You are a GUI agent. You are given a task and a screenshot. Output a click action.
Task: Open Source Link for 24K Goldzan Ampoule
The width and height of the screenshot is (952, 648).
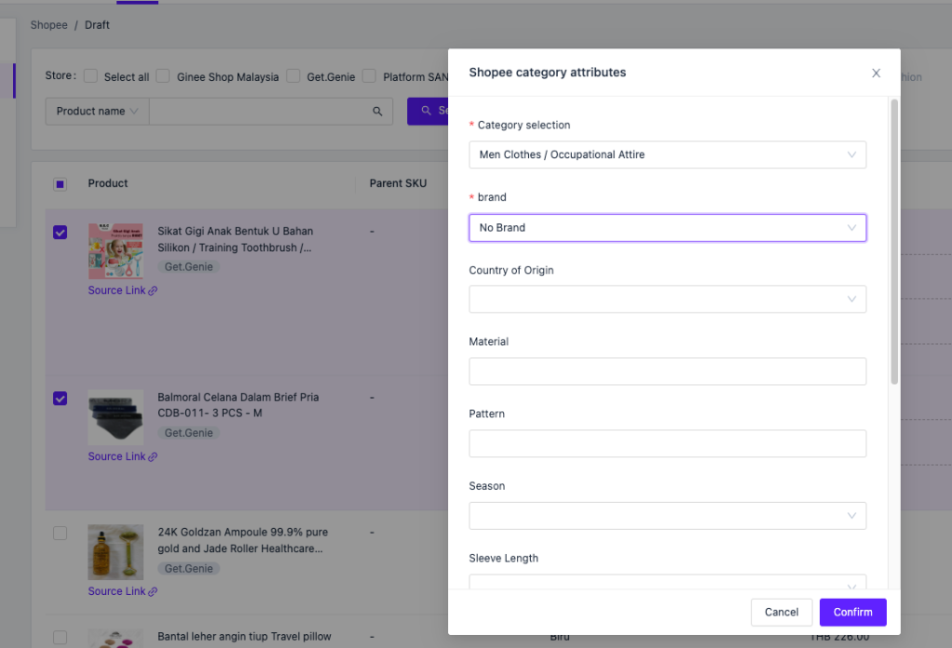click(x=122, y=591)
